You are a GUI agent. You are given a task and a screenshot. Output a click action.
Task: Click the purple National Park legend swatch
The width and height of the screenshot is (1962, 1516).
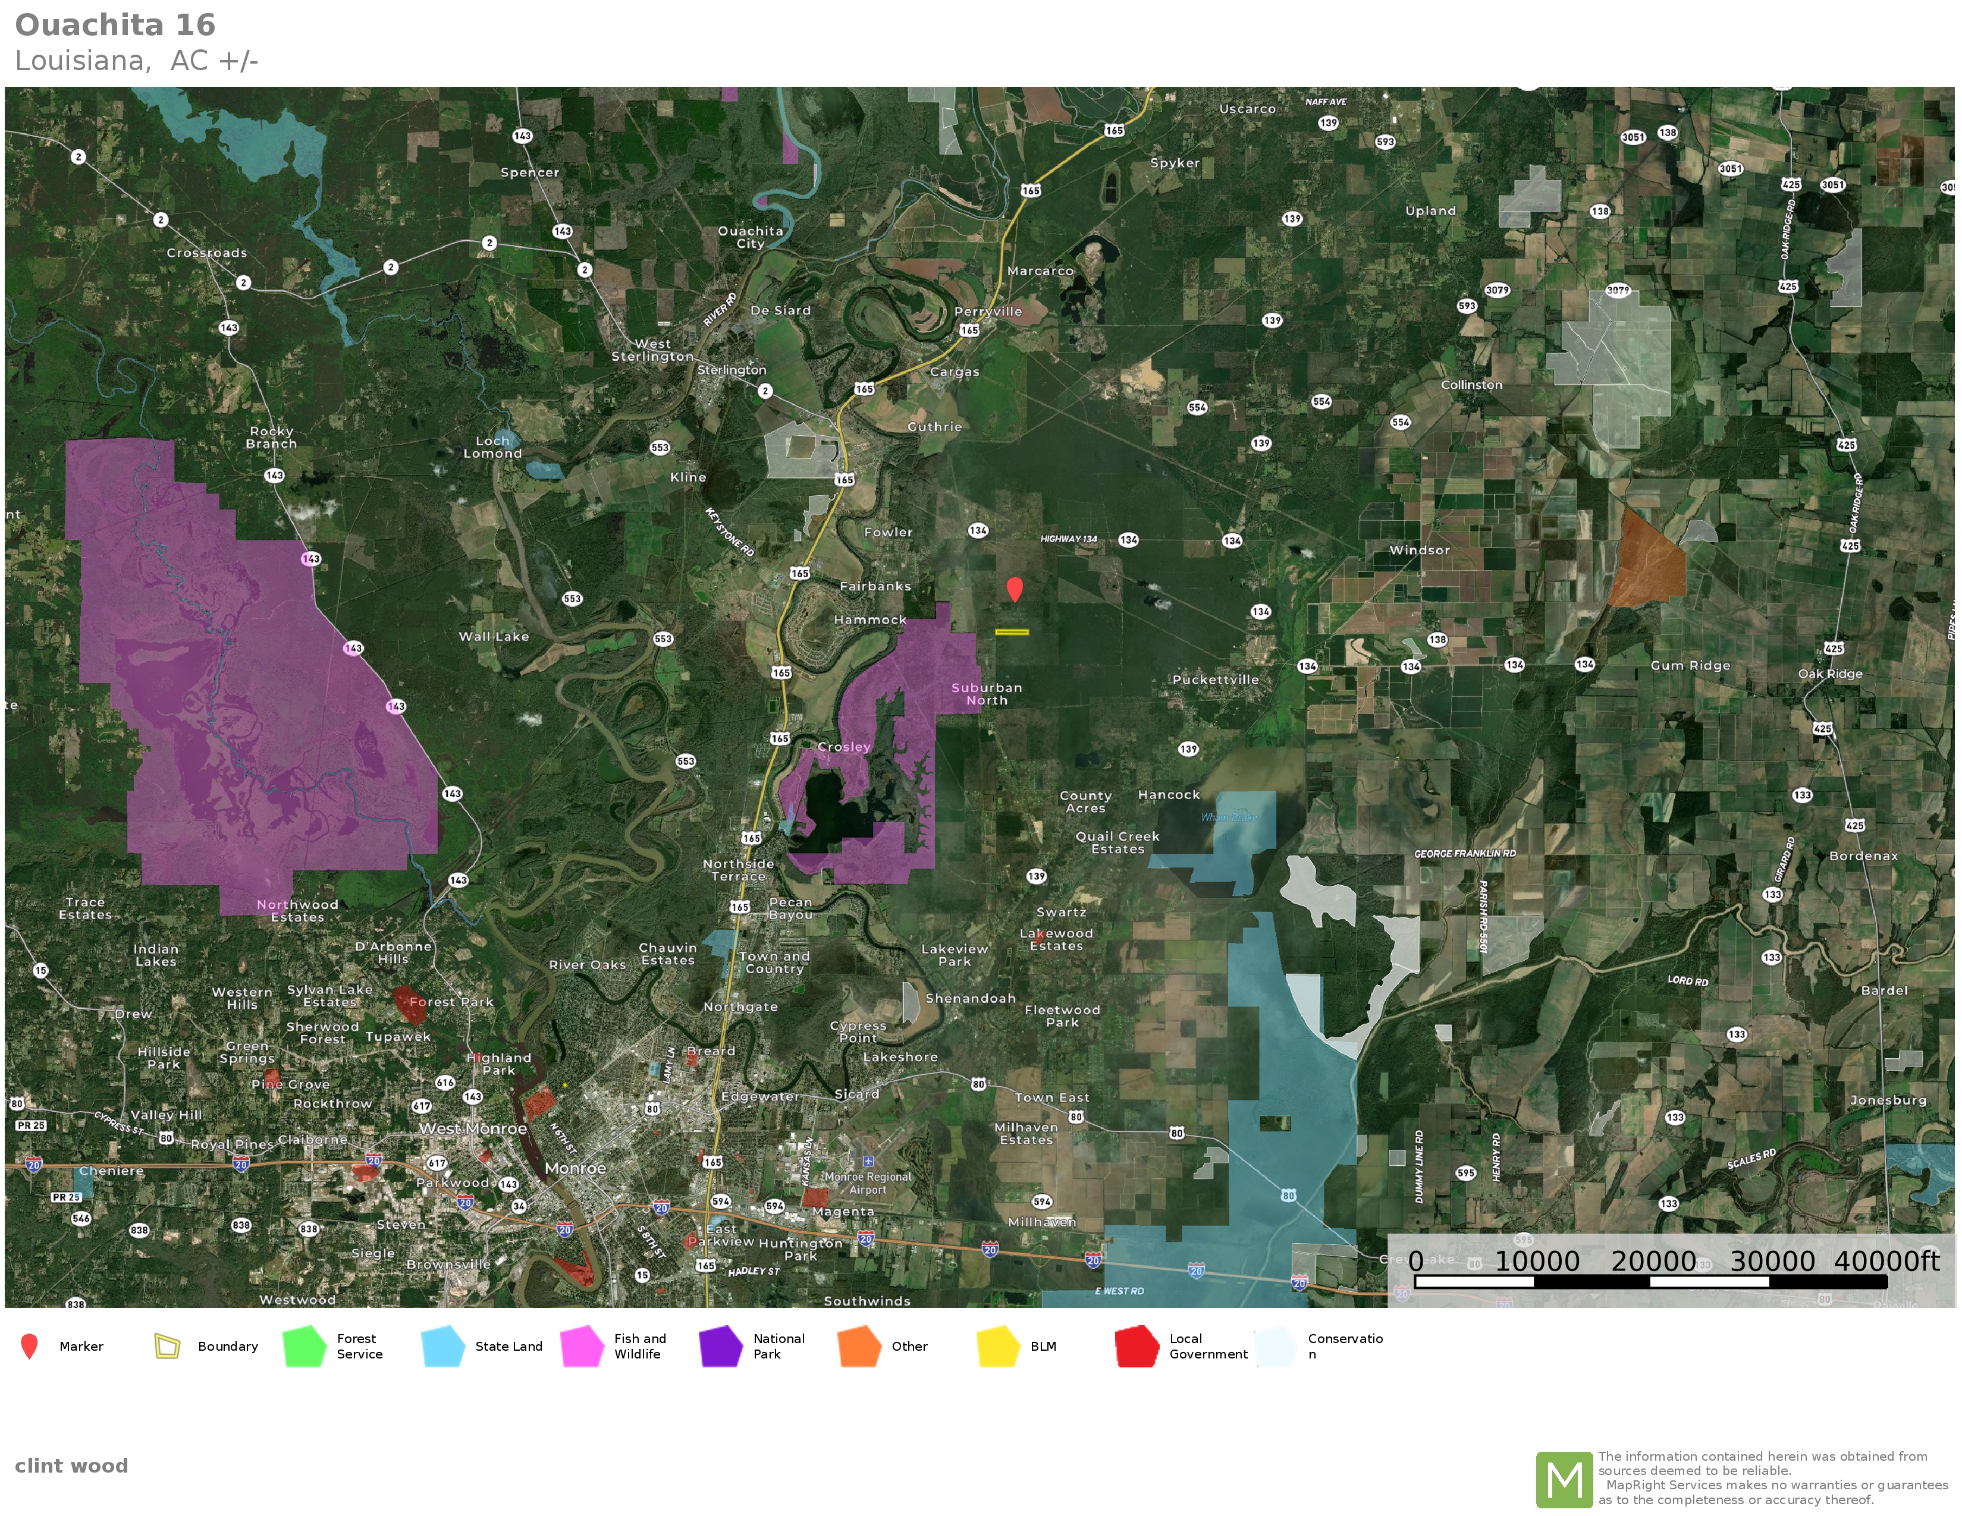[x=720, y=1346]
